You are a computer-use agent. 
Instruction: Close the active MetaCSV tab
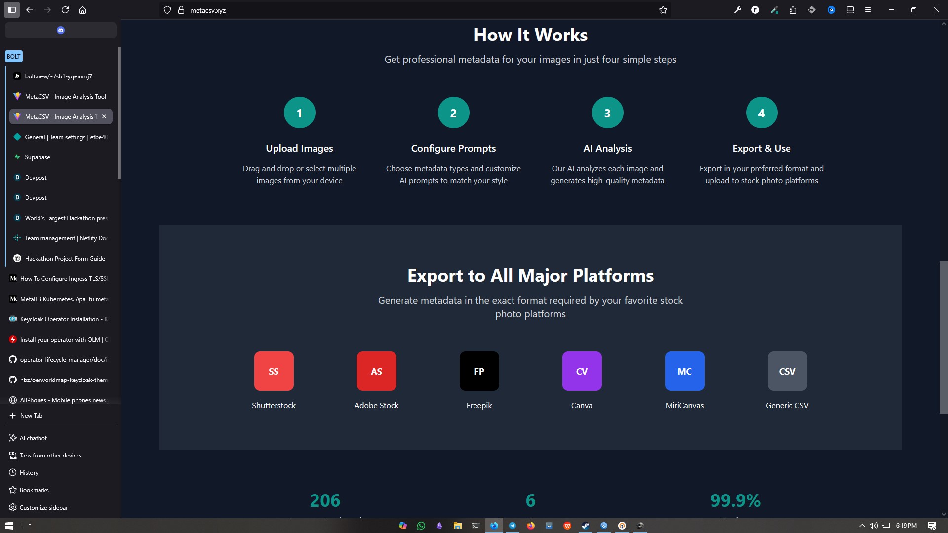104,117
